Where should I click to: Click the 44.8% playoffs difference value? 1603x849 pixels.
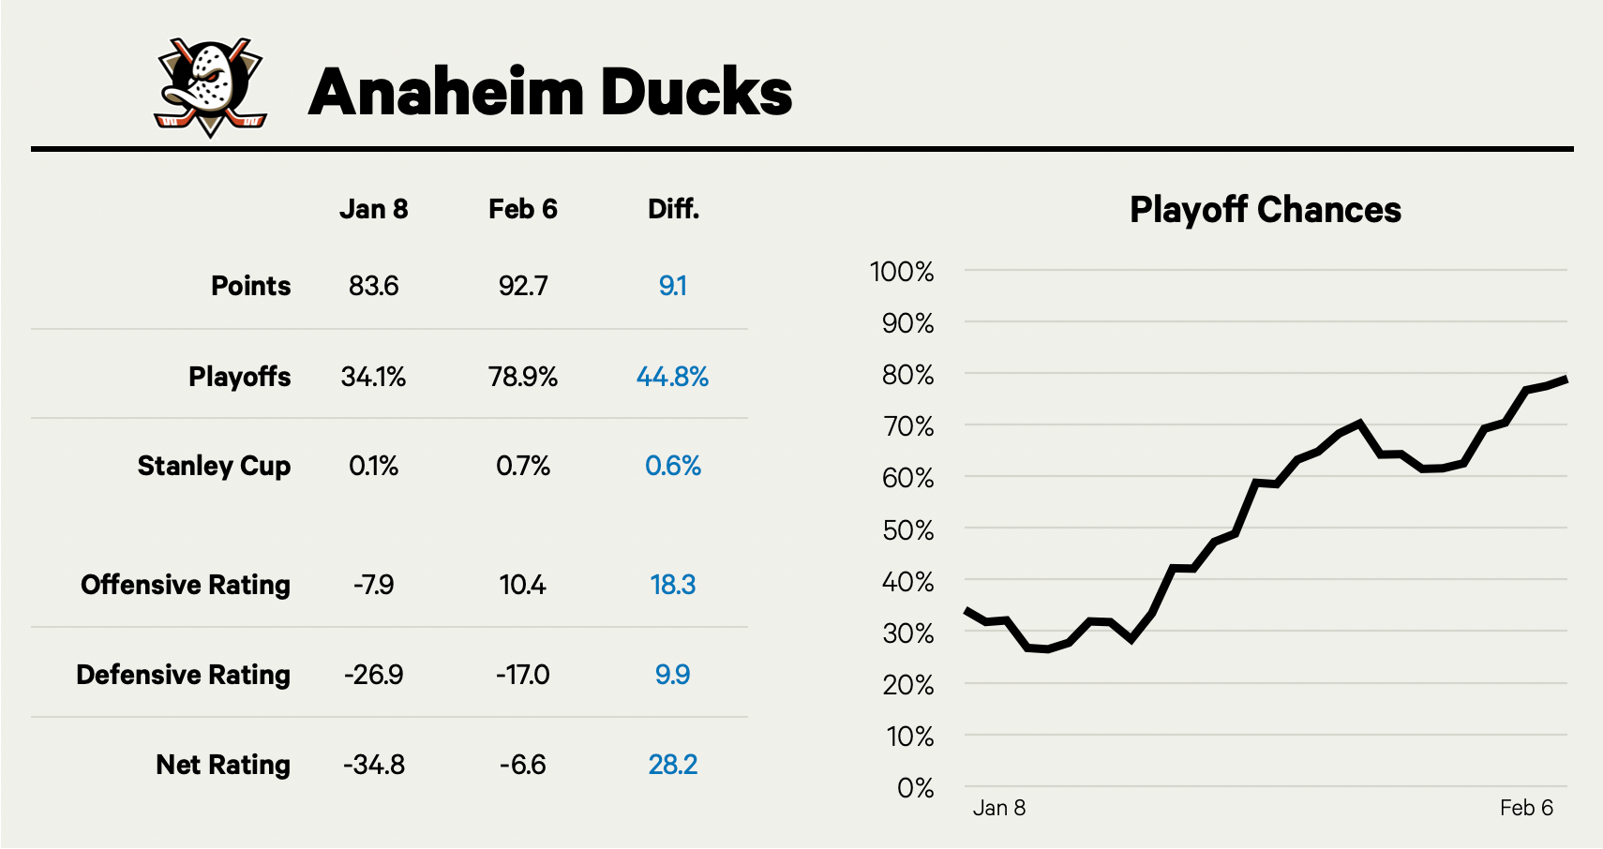click(672, 377)
